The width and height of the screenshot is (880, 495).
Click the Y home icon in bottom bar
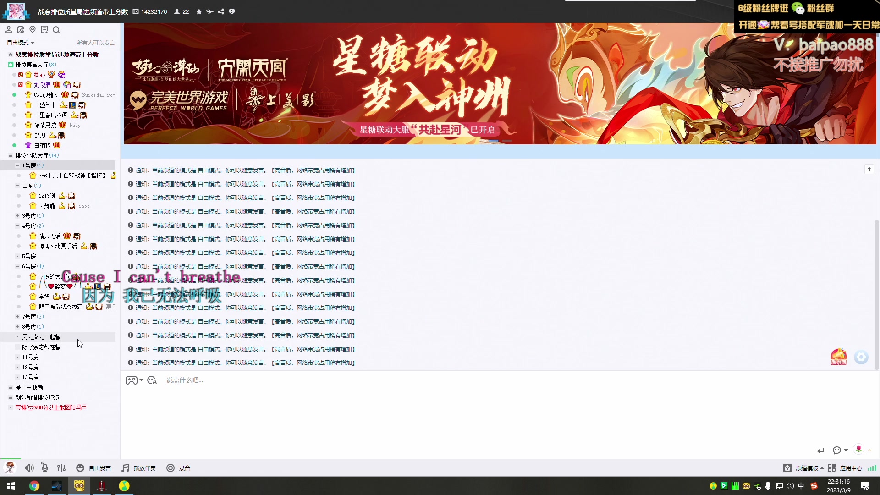[787, 468]
